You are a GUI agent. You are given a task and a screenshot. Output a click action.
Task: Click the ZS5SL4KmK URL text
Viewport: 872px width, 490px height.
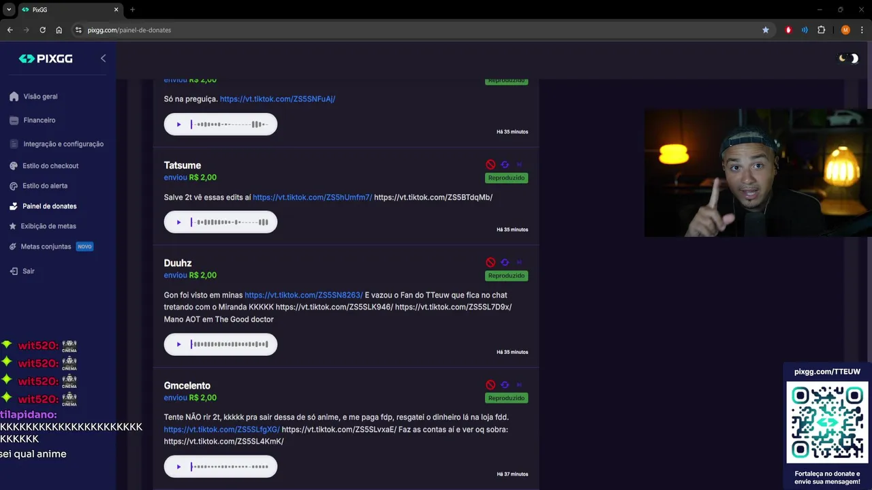(223, 442)
